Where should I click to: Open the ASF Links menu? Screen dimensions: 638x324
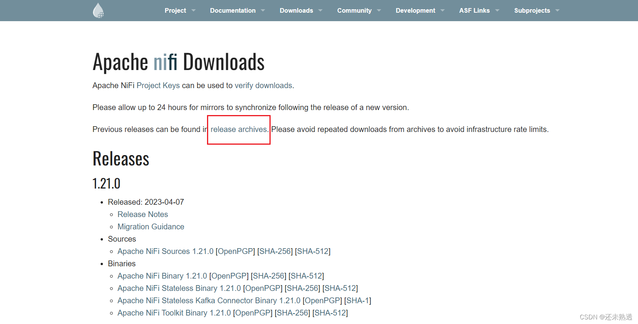475,10
